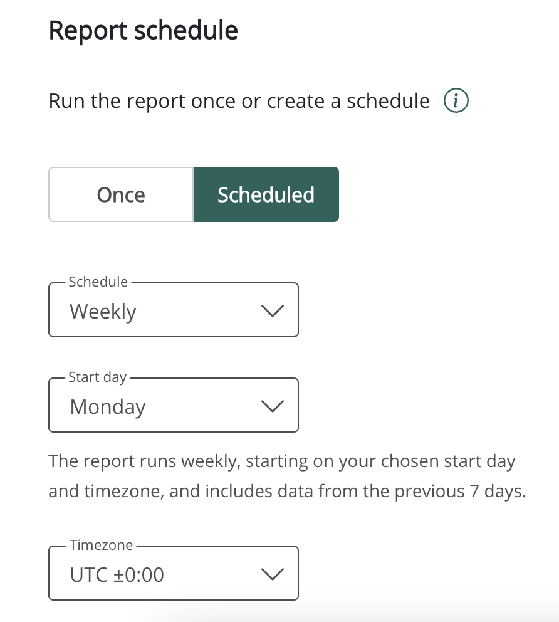This screenshot has height=622, width=559.
Task: Click the Timezone dropdown chevron arrow
Action: pyautogui.click(x=272, y=574)
